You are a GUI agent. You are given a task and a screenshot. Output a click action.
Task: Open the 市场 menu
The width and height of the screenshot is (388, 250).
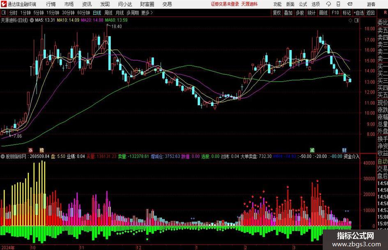click(69, 4)
